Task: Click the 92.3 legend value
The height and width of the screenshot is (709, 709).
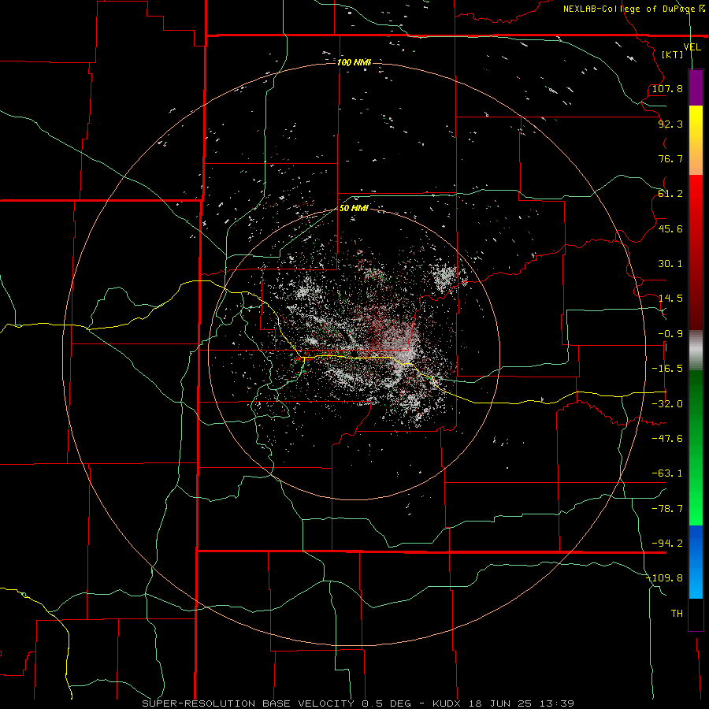Action: pyautogui.click(x=670, y=124)
